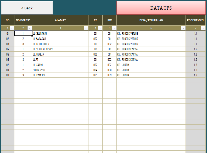This screenshot has height=153, width=207.
Task: Select the RT column header
Action: (x=95, y=20)
